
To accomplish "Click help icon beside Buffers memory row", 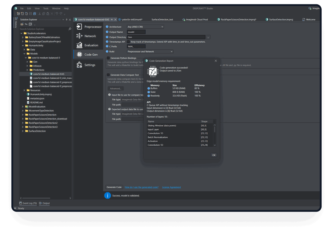I will (x=149, y=88).
